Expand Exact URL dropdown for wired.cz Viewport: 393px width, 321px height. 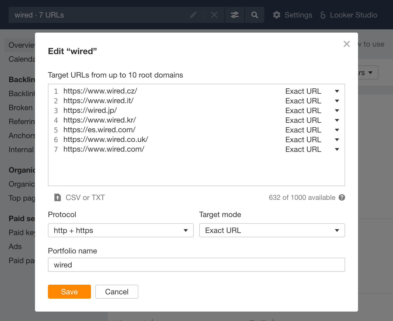[x=337, y=91]
